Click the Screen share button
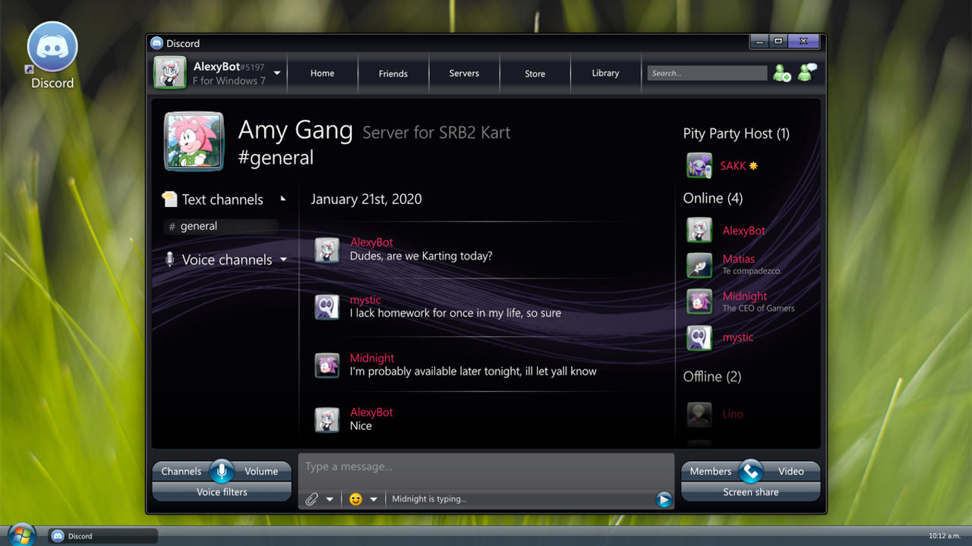 (750, 491)
